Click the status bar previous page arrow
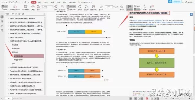The height and width of the screenshot is (100, 195). 2,98
